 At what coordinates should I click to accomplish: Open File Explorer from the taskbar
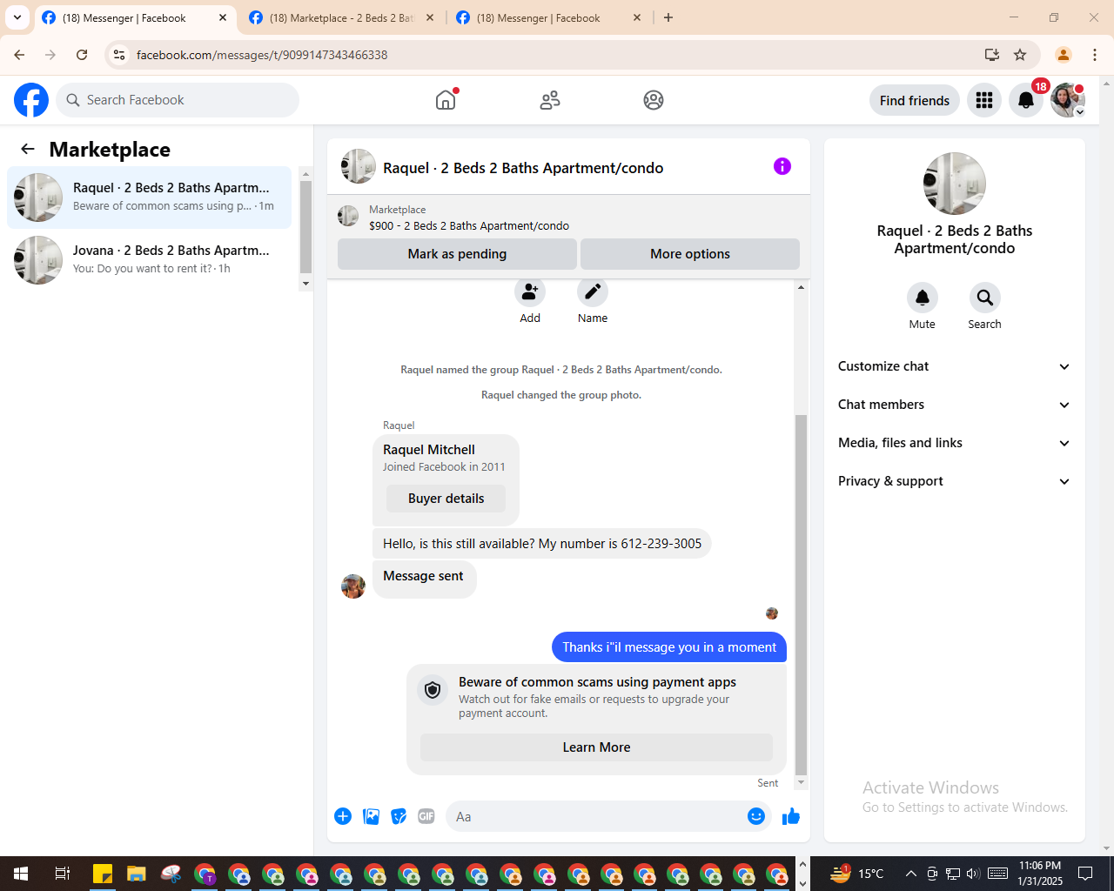click(x=136, y=874)
